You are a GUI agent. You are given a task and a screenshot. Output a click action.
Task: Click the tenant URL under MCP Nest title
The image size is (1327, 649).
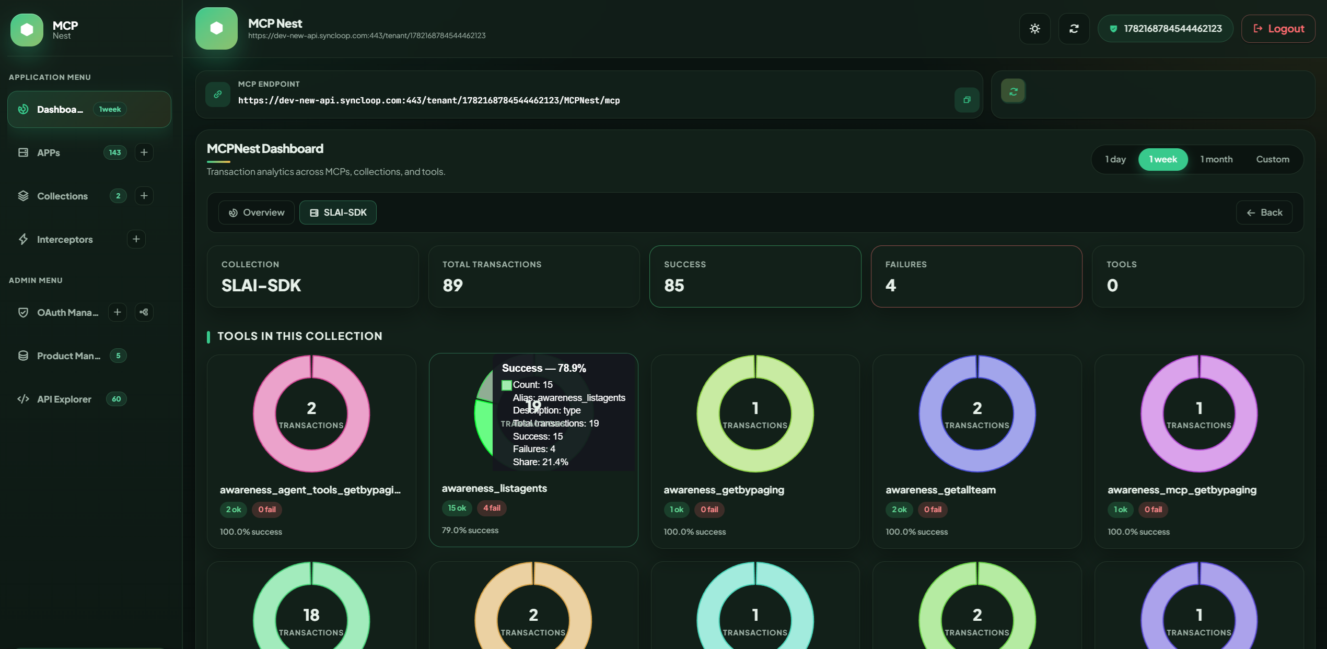click(x=367, y=36)
